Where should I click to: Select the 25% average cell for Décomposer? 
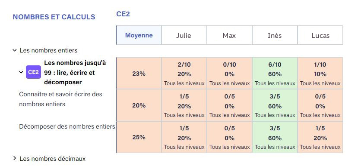coord(139,137)
